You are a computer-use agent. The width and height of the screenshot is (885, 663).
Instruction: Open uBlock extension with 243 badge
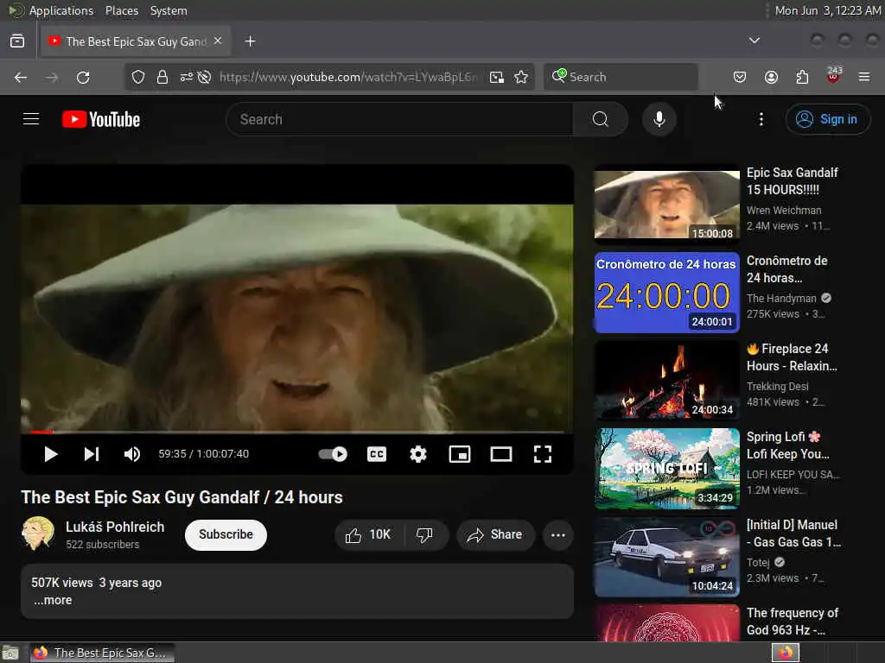click(833, 76)
